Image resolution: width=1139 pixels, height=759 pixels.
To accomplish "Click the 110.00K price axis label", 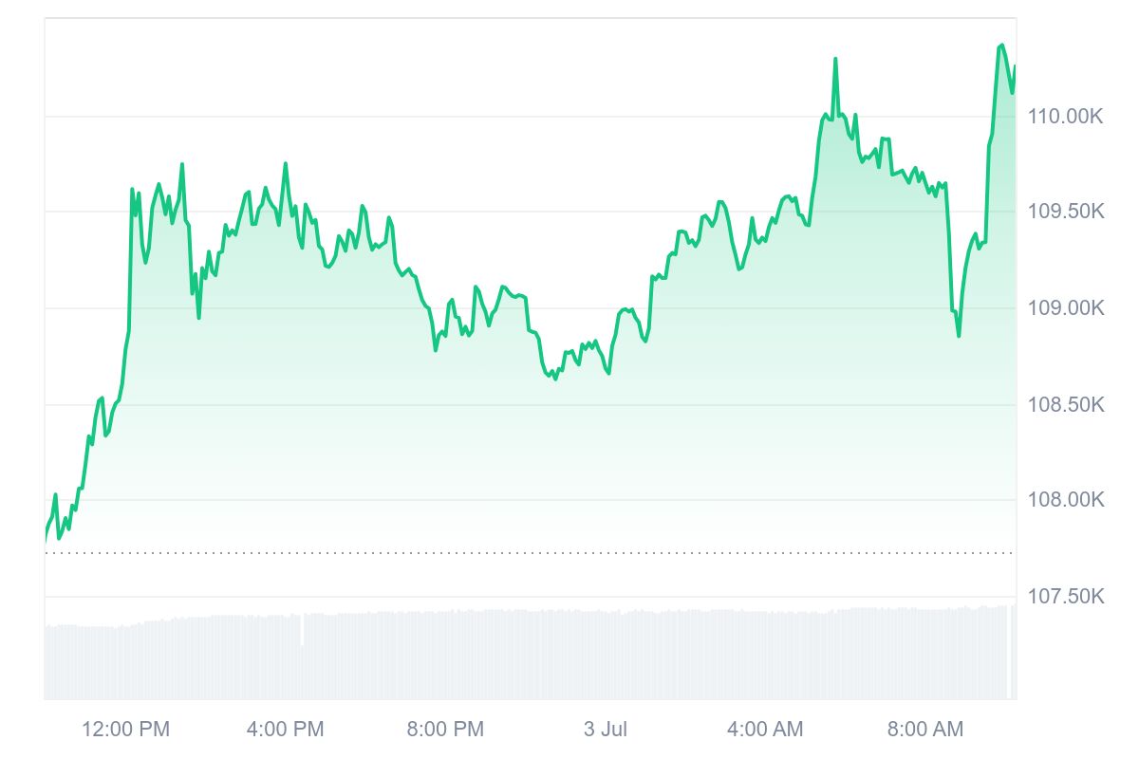I will (x=1066, y=117).
